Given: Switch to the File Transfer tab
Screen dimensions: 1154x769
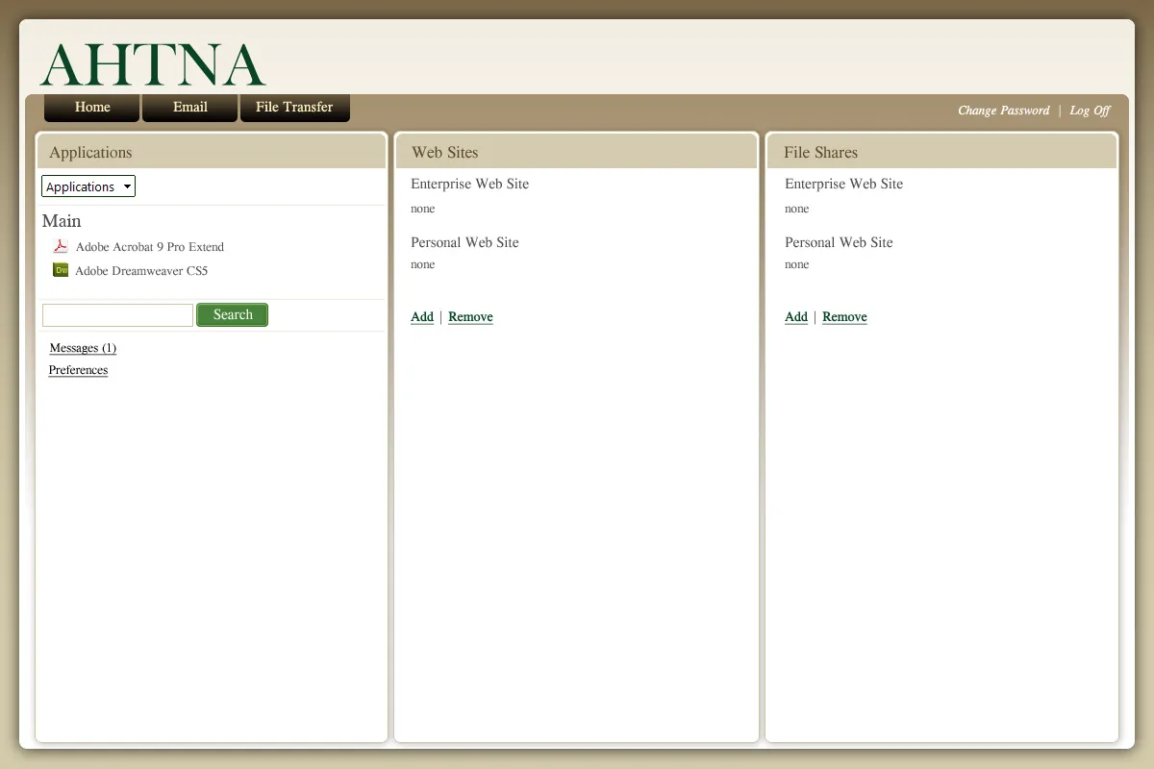Looking at the screenshot, I should (x=294, y=108).
